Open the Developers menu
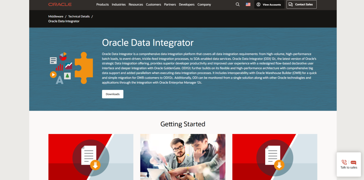 pyautogui.click(x=187, y=4)
